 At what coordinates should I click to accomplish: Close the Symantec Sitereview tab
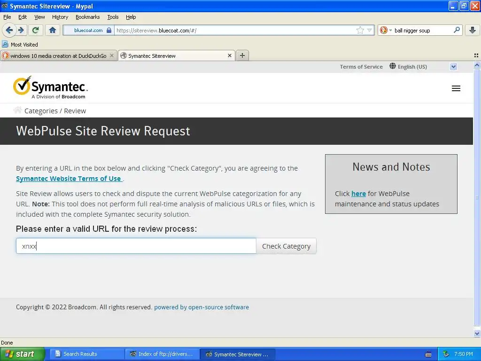click(x=229, y=55)
